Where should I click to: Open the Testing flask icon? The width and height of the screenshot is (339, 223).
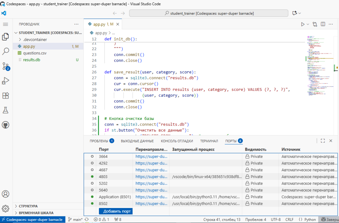pyautogui.click(x=6, y=110)
